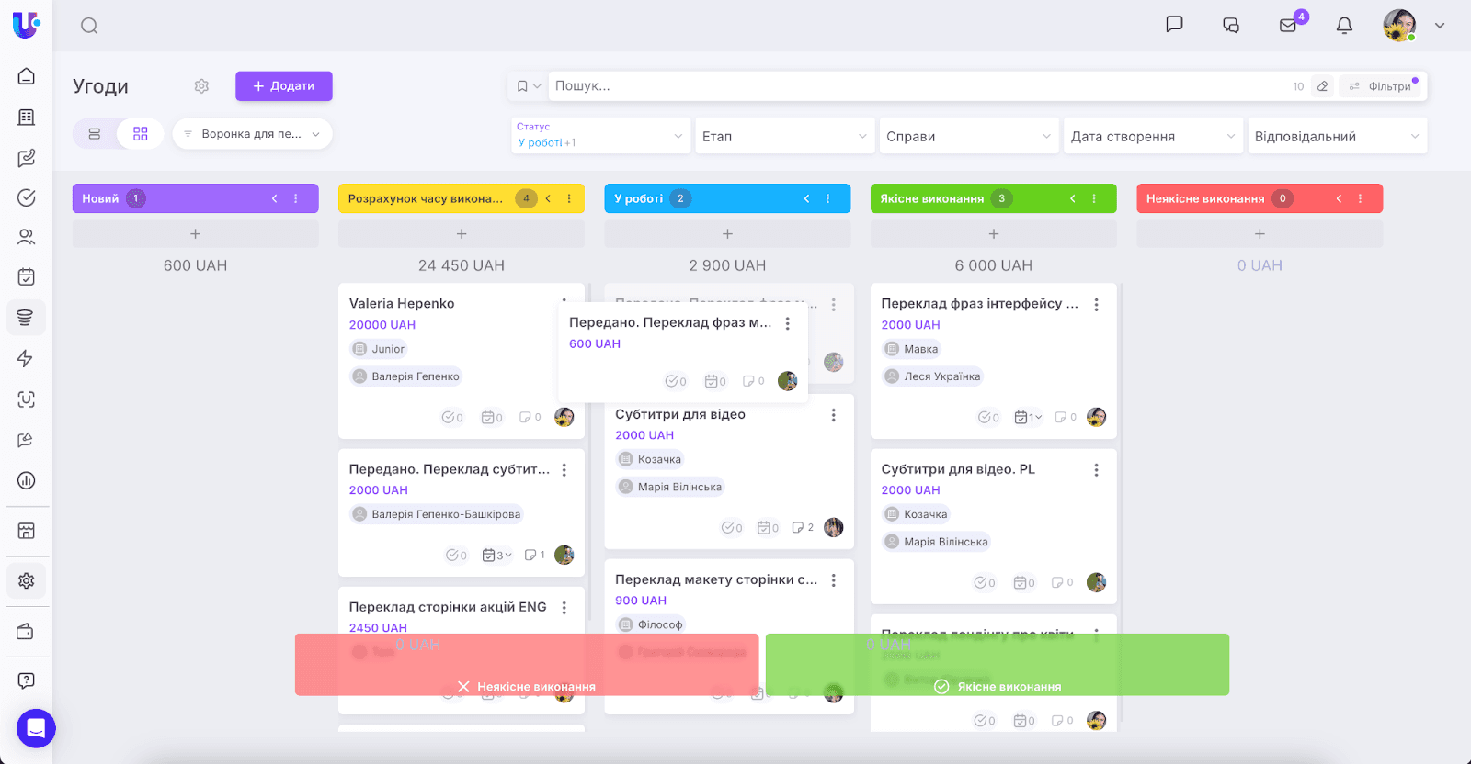Add a deal to the У роботі column
The width and height of the screenshot is (1471, 764).
coord(727,234)
